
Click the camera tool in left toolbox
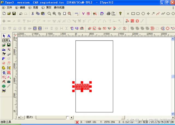tap(9, 82)
